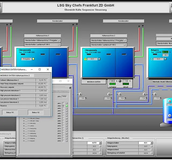Toggle the Handschalter Lastabwurf KM 3 switch
172x160 pixels.
[x=59, y=44]
